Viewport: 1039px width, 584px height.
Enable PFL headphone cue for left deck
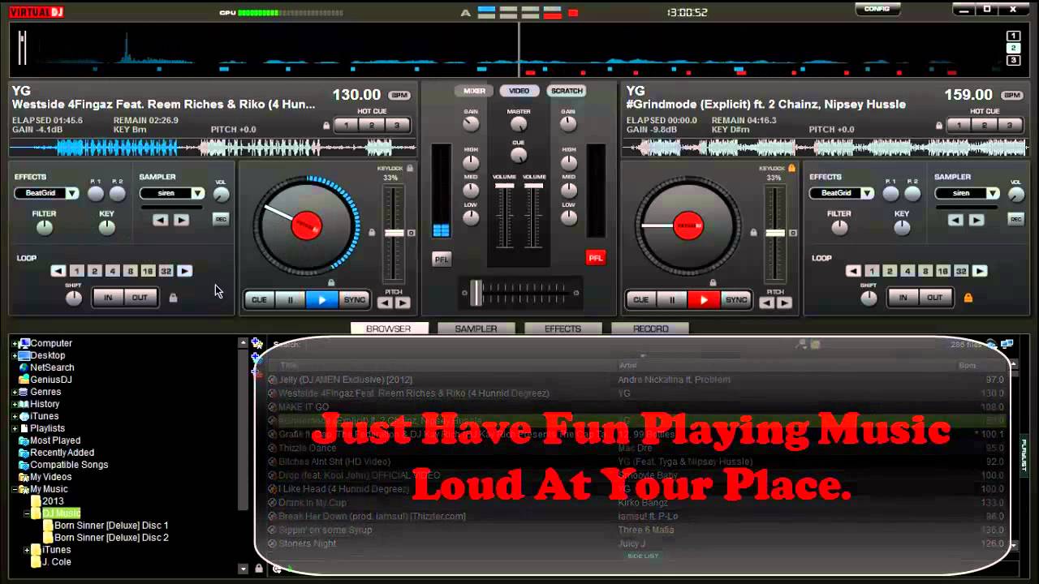click(442, 259)
